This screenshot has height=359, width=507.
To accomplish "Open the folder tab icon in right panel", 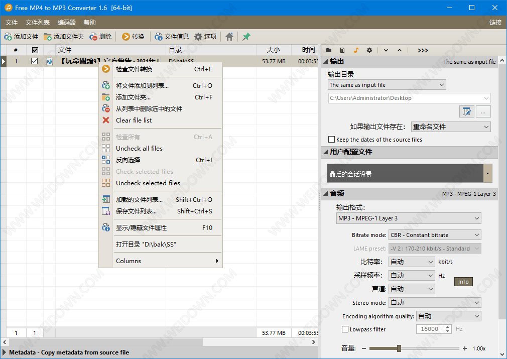I will tap(329, 50).
